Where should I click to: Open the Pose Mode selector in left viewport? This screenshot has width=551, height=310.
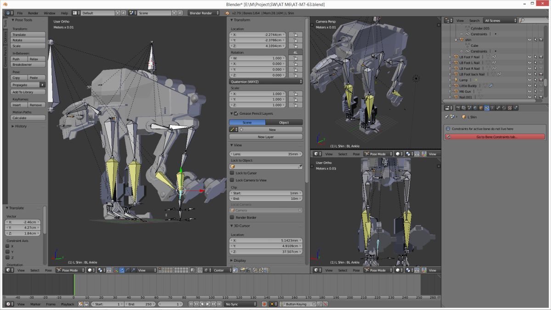[69, 271]
